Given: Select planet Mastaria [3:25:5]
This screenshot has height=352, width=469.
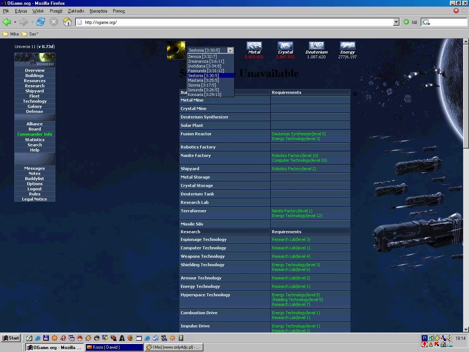Looking at the screenshot, I should [210, 80].
